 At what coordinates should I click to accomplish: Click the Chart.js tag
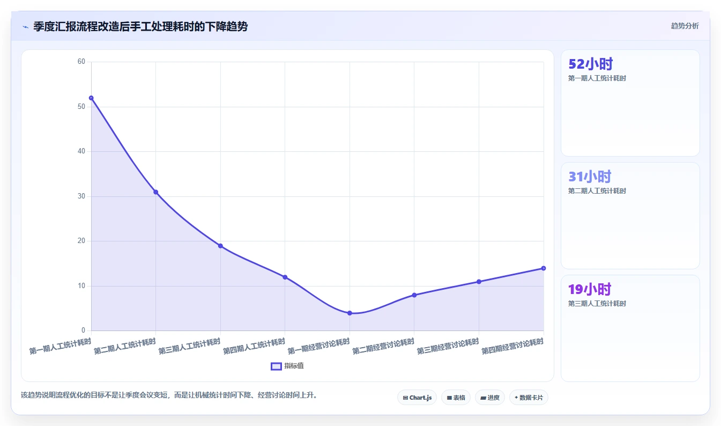tap(417, 398)
